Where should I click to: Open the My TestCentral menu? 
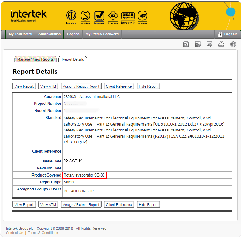tap(20, 34)
